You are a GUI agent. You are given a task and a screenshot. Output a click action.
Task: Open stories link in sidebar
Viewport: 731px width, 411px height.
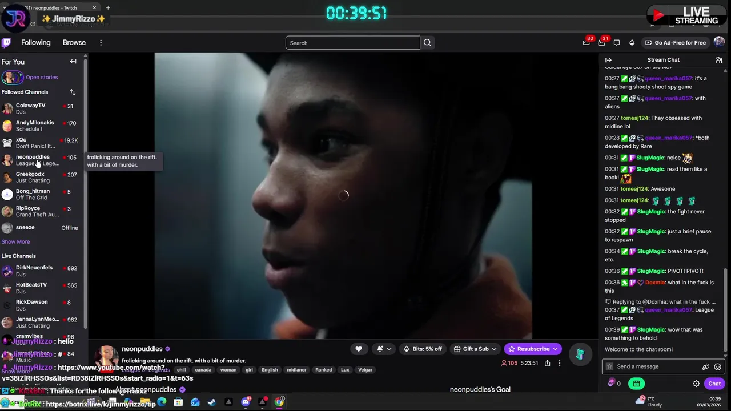(x=42, y=77)
